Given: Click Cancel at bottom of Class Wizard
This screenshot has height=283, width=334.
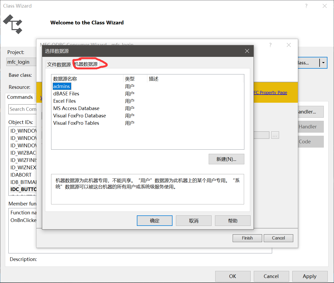Looking at the screenshot, I should pos(271,276).
